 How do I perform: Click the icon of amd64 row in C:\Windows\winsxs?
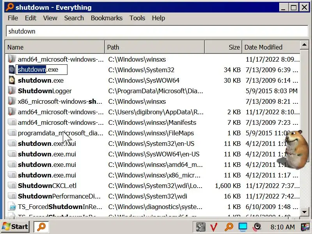click(x=12, y=59)
